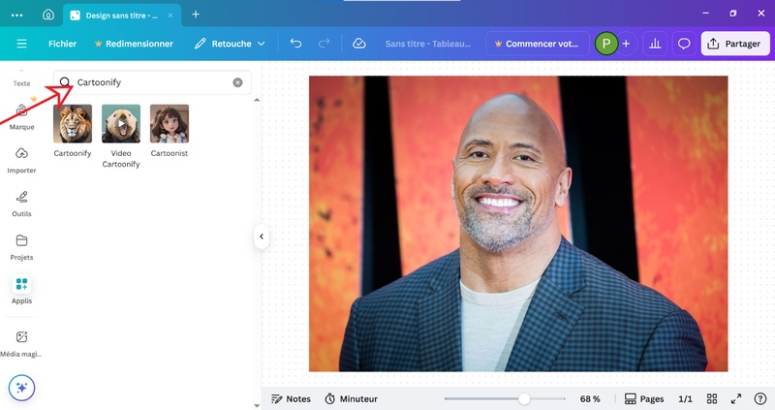Toggle grid view of pages
Viewport: 775px width, 410px height.
[x=712, y=398]
